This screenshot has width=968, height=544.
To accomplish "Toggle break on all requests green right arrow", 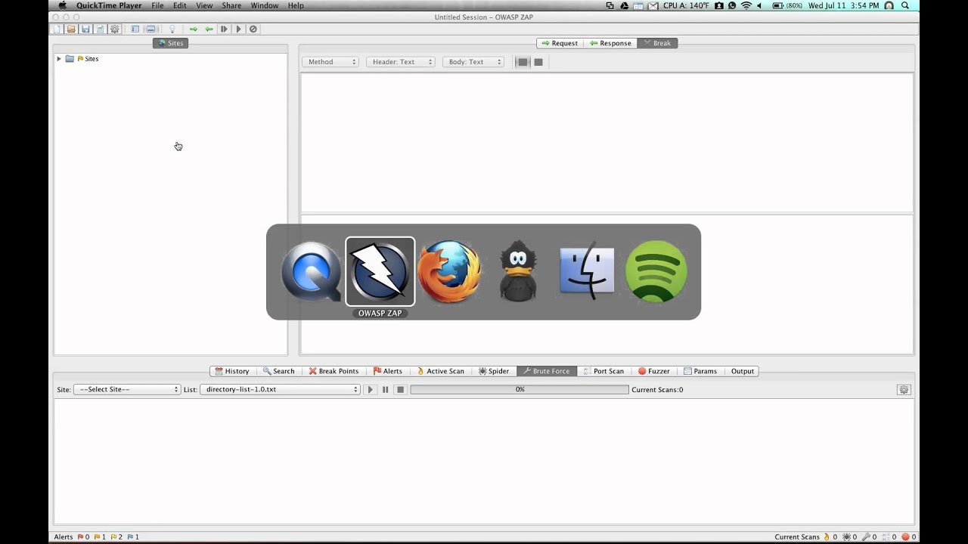I will [x=194, y=29].
